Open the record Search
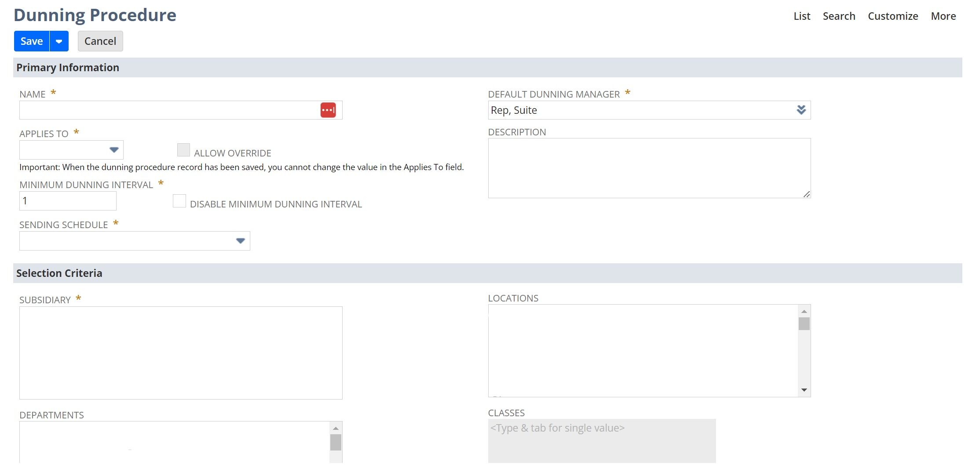 point(839,16)
